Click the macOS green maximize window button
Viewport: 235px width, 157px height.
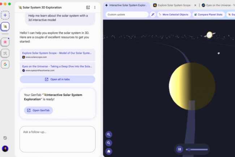pyautogui.click(x=9, y=4)
